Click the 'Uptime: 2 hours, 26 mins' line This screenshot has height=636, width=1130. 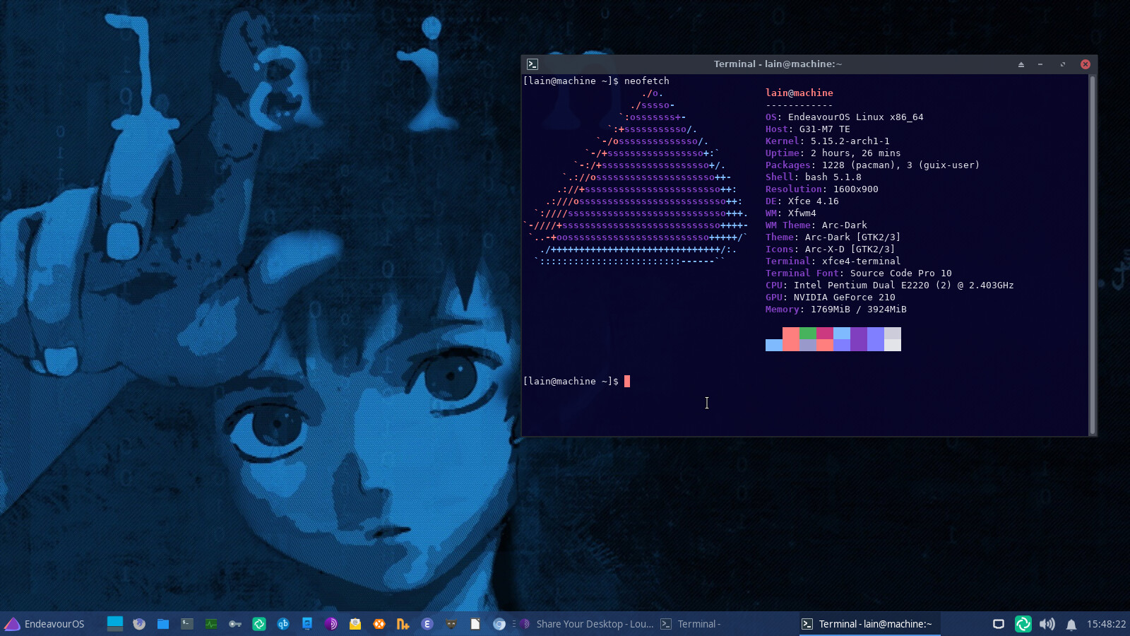point(833,153)
